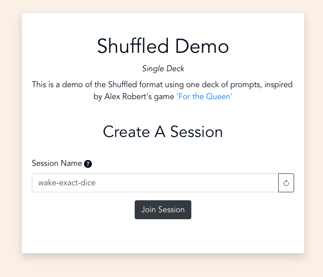The height and width of the screenshot is (277, 323).
Task: Click the Session Name label text
Action: (57, 163)
